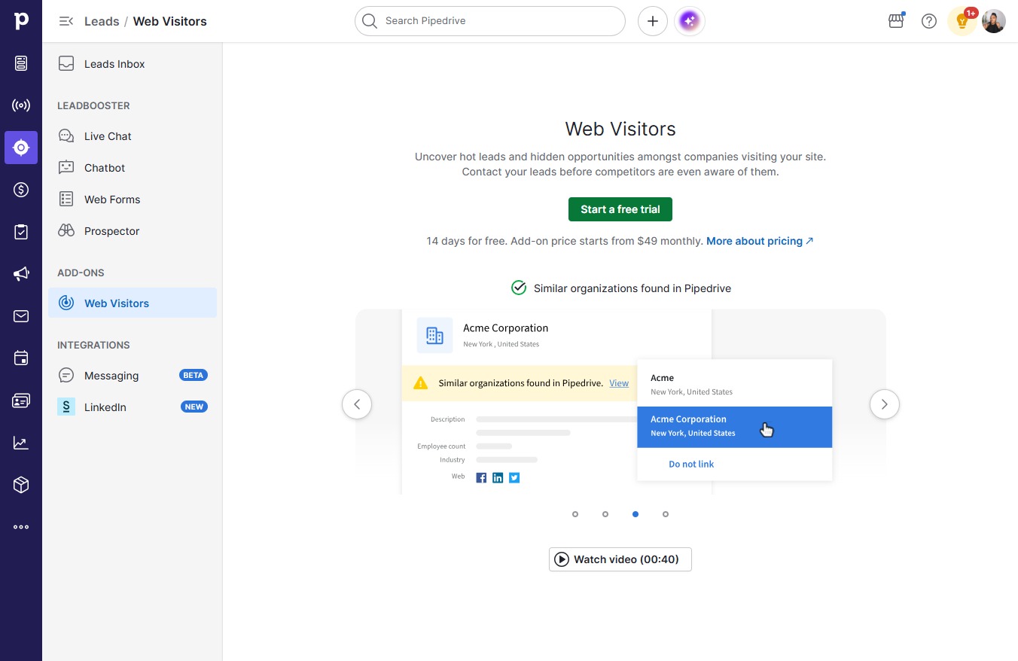
Task: Open the lightbulb tips notification icon
Action: (x=962, y=21)
